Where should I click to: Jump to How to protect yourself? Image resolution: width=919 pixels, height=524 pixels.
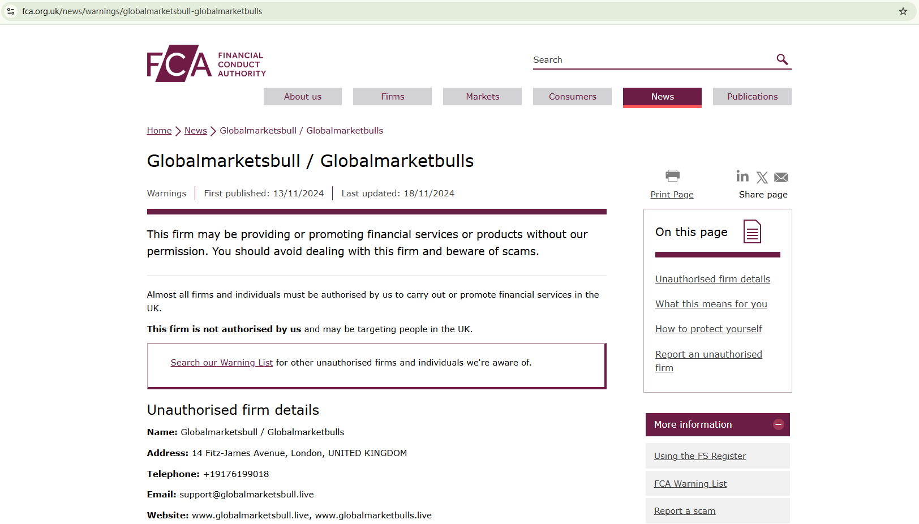click(x=708, y=329)
